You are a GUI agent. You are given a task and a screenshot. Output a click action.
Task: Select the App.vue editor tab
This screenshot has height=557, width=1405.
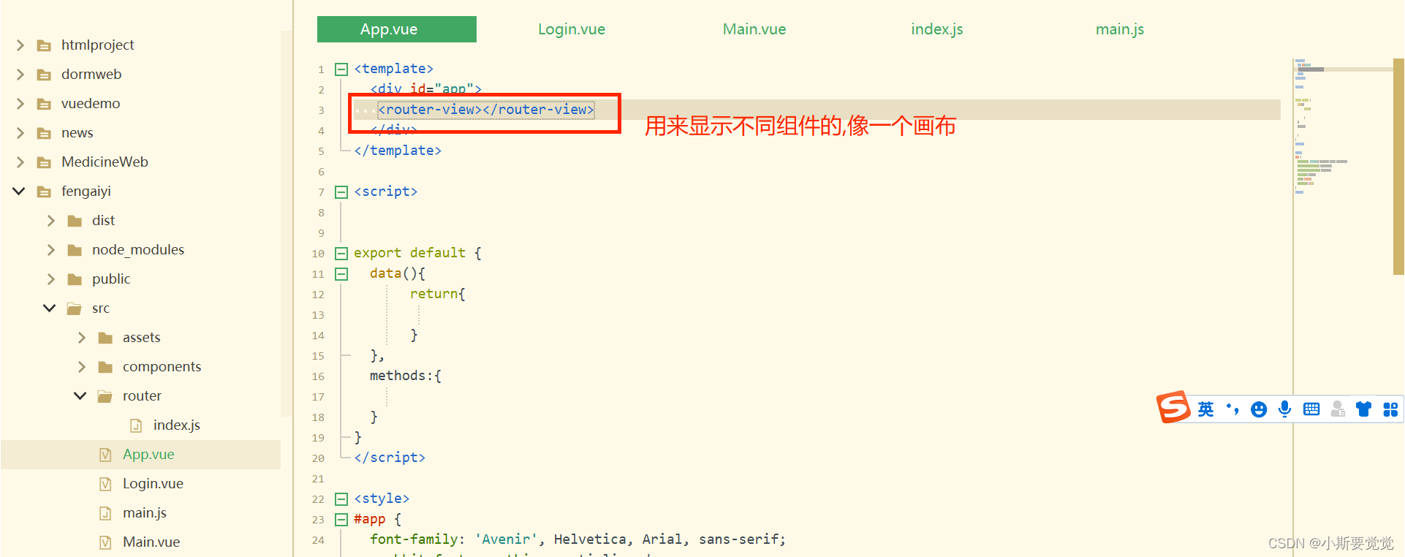[x=397, y=29]
